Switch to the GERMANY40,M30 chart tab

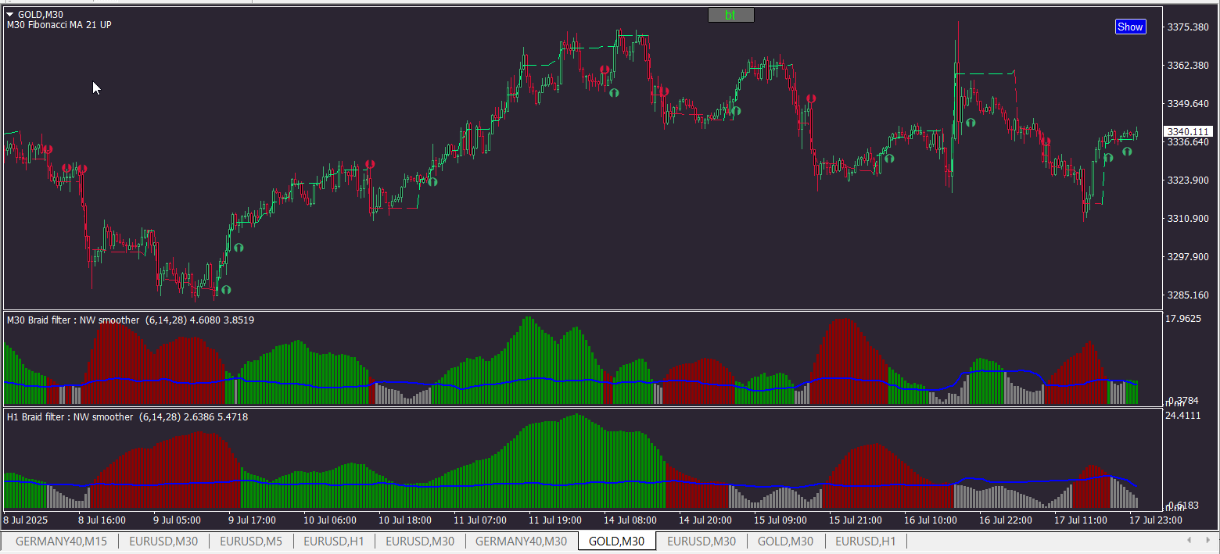click(521, 541)
